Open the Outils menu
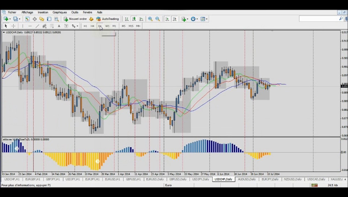Screen dimensions: 348x197 [75, 12]
